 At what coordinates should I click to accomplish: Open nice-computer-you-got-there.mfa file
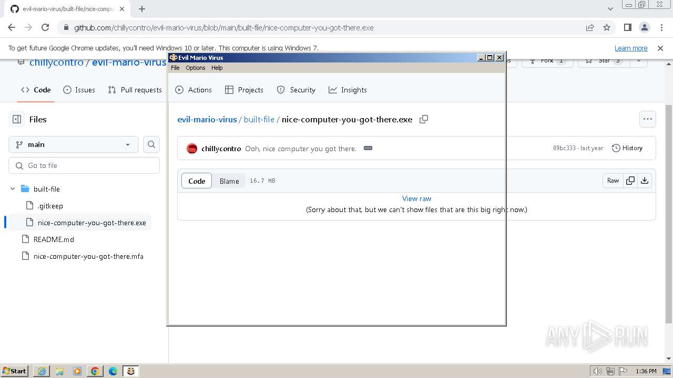click(x=88, y=256)
